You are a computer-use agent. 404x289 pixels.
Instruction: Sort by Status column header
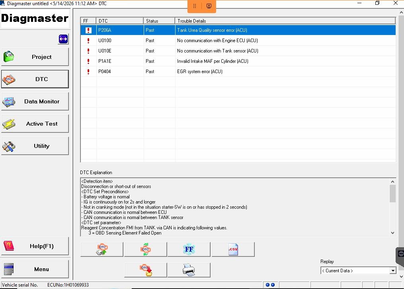coord(159,21)
